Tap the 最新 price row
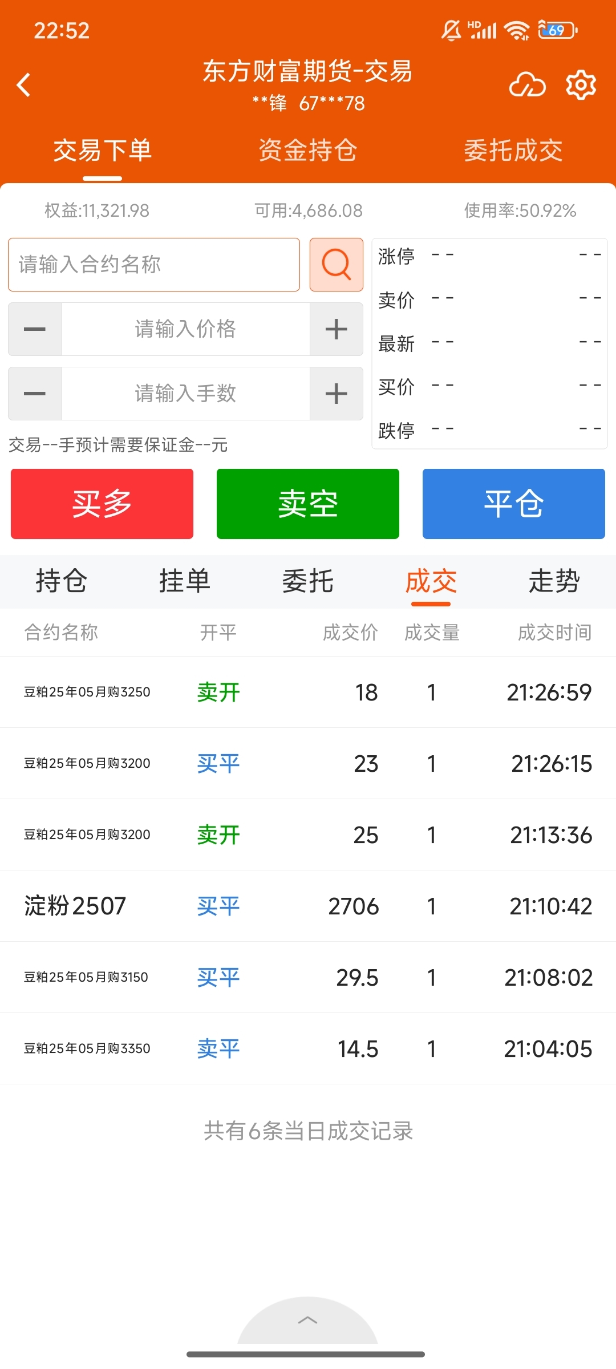Image resolution: width=616 pixels, height=1369 pixels. tap(489, 343)
